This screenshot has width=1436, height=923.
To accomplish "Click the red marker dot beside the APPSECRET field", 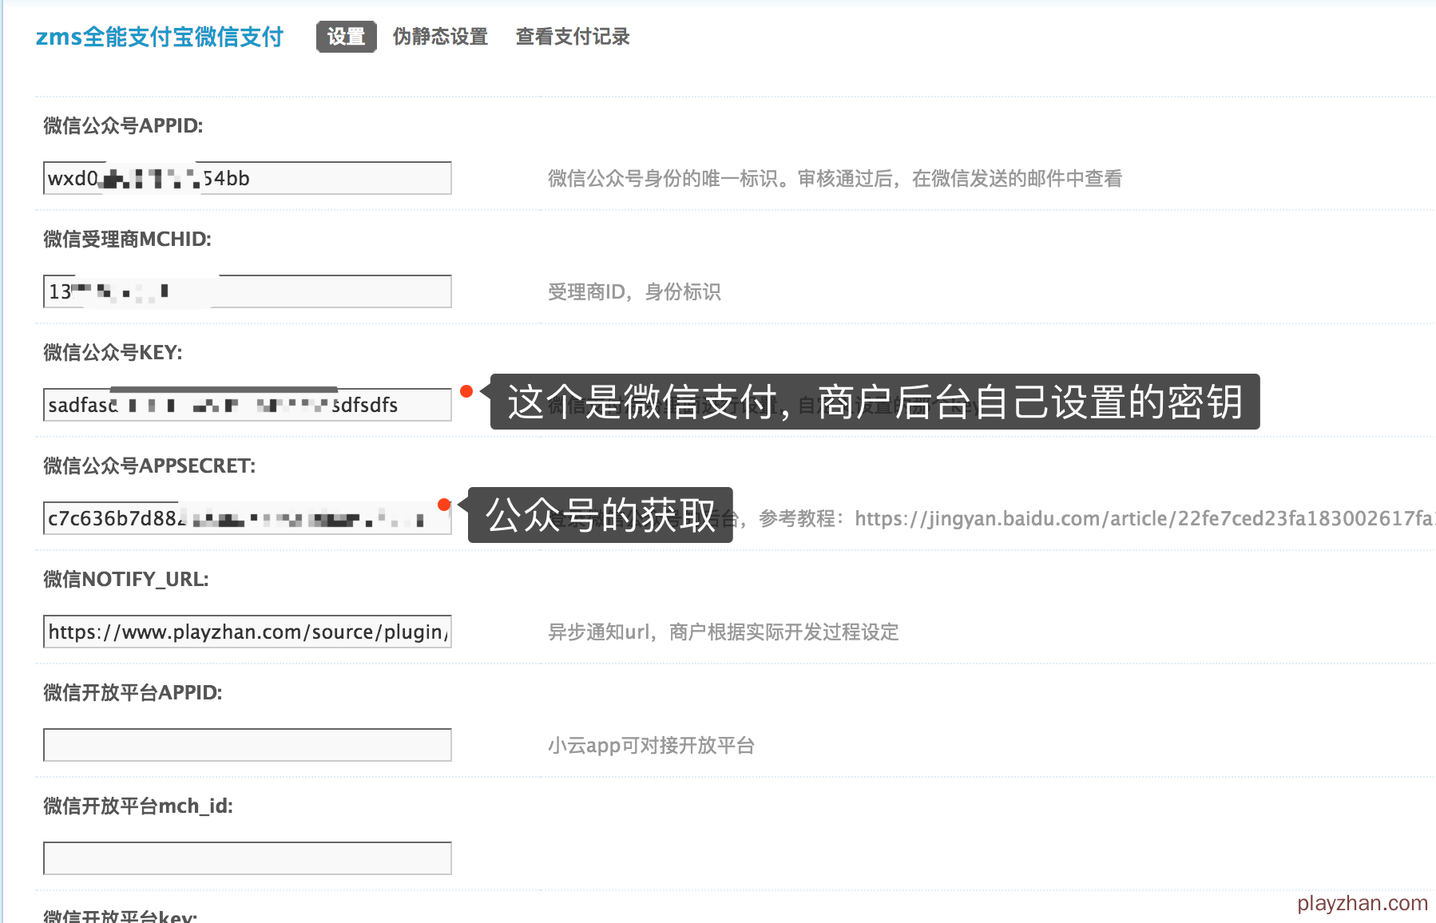I will (444, 505).
